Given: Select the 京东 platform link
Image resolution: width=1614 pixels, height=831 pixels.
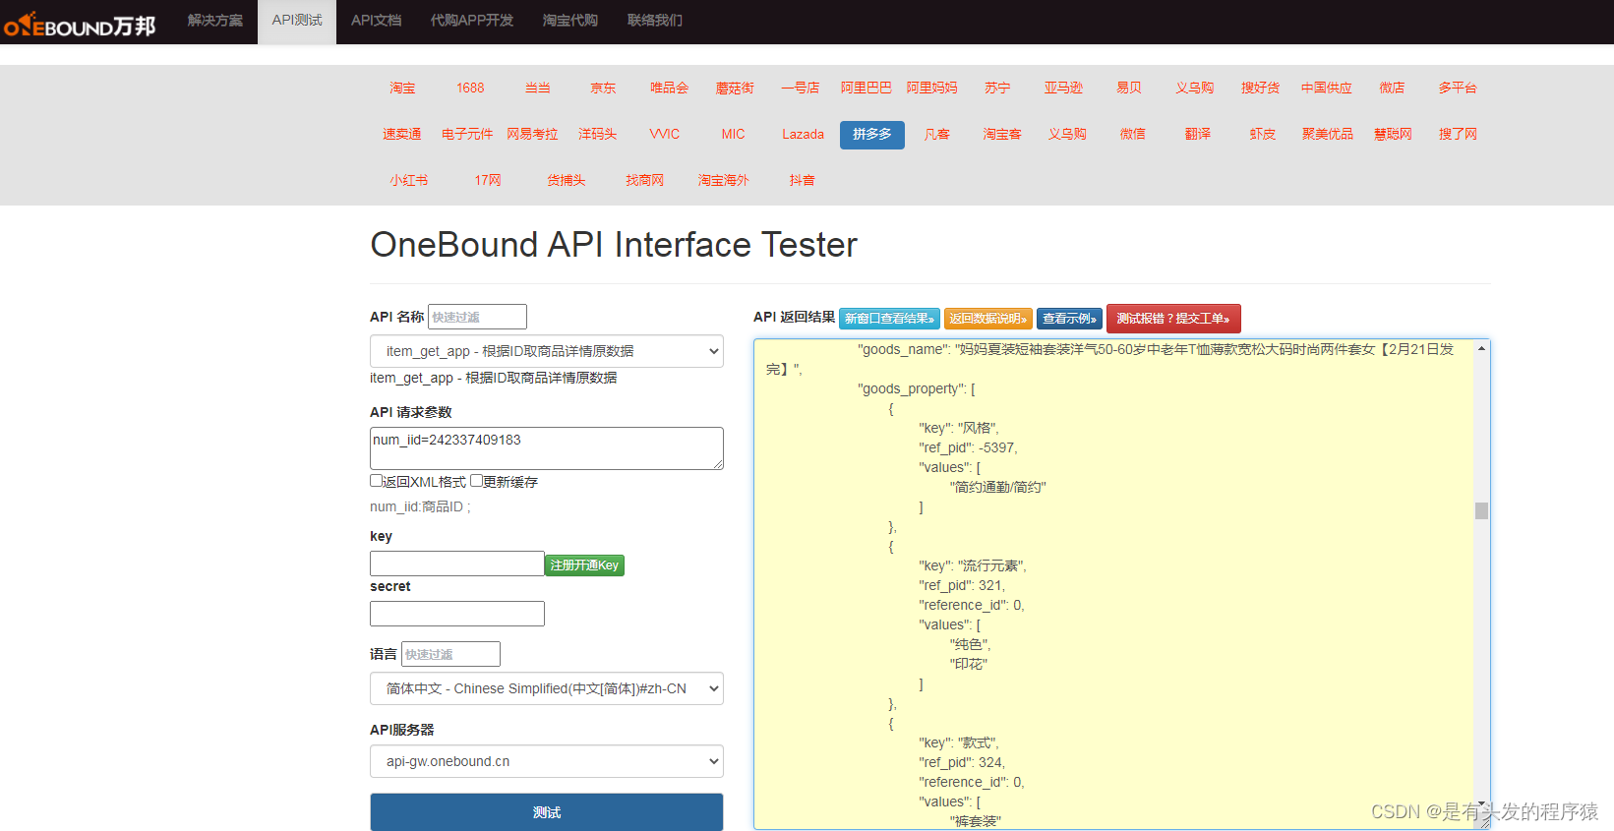Looking at the screenshot, I should [603, 88].
